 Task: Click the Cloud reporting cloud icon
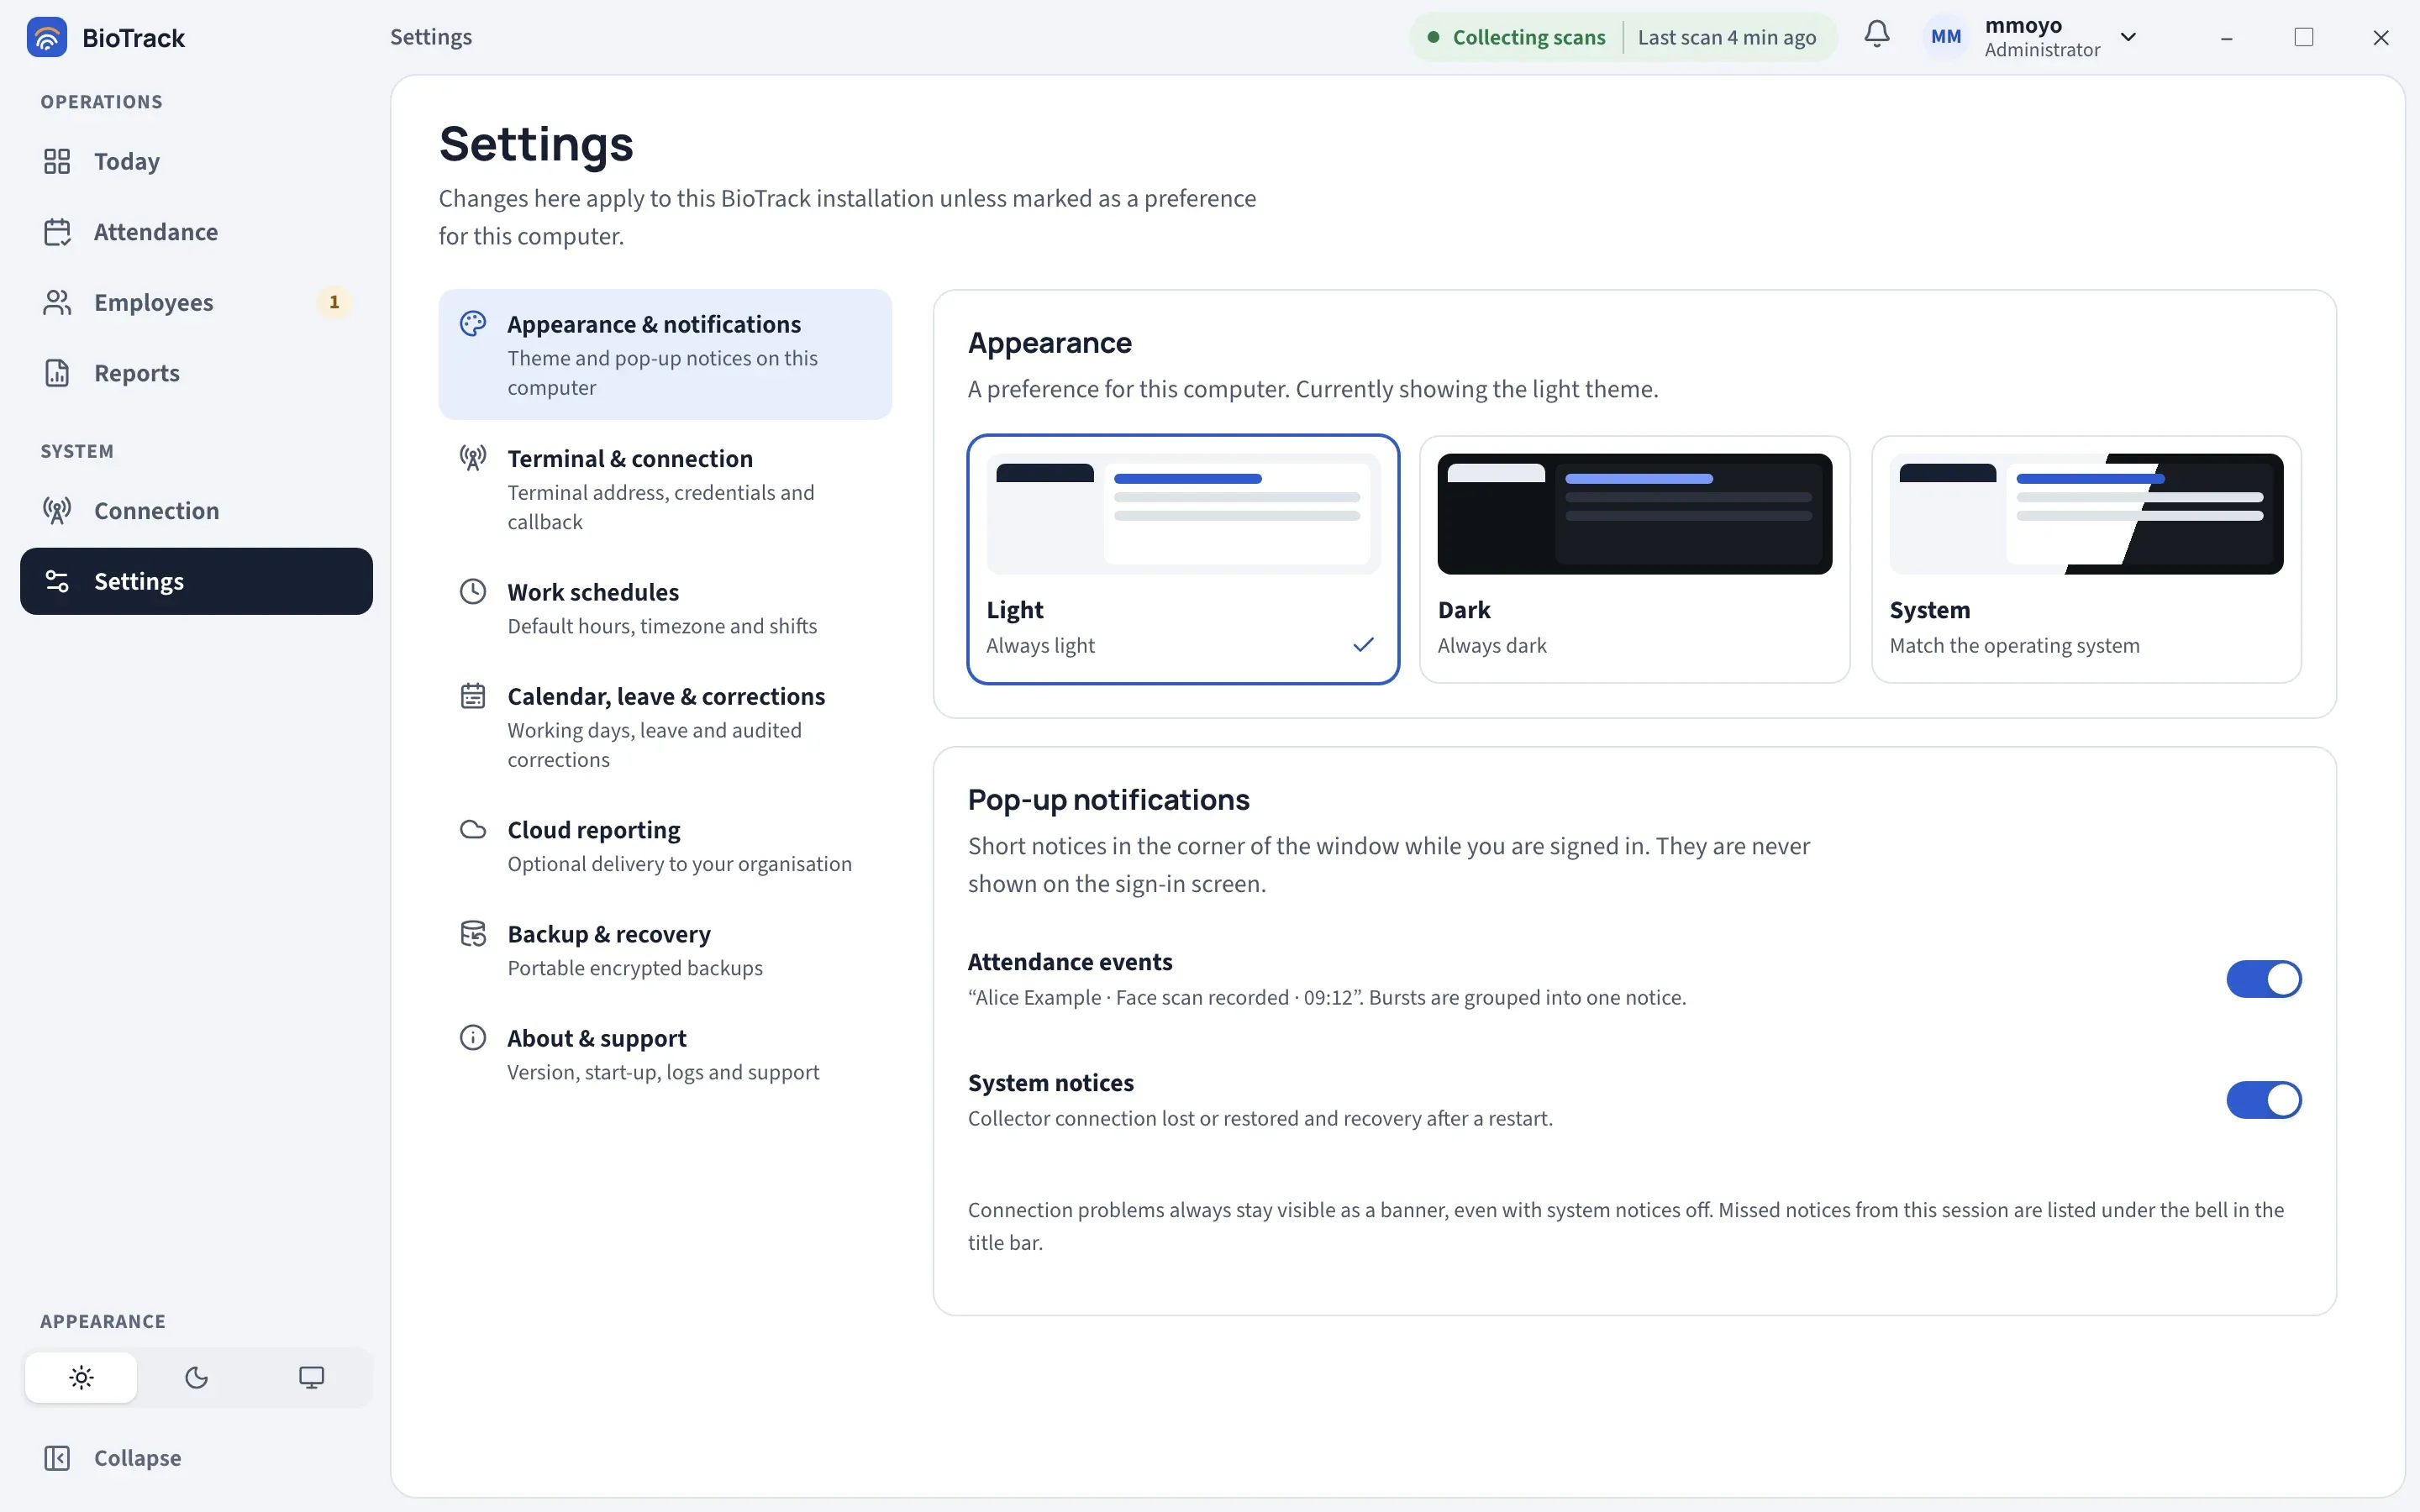coord(473,830)
